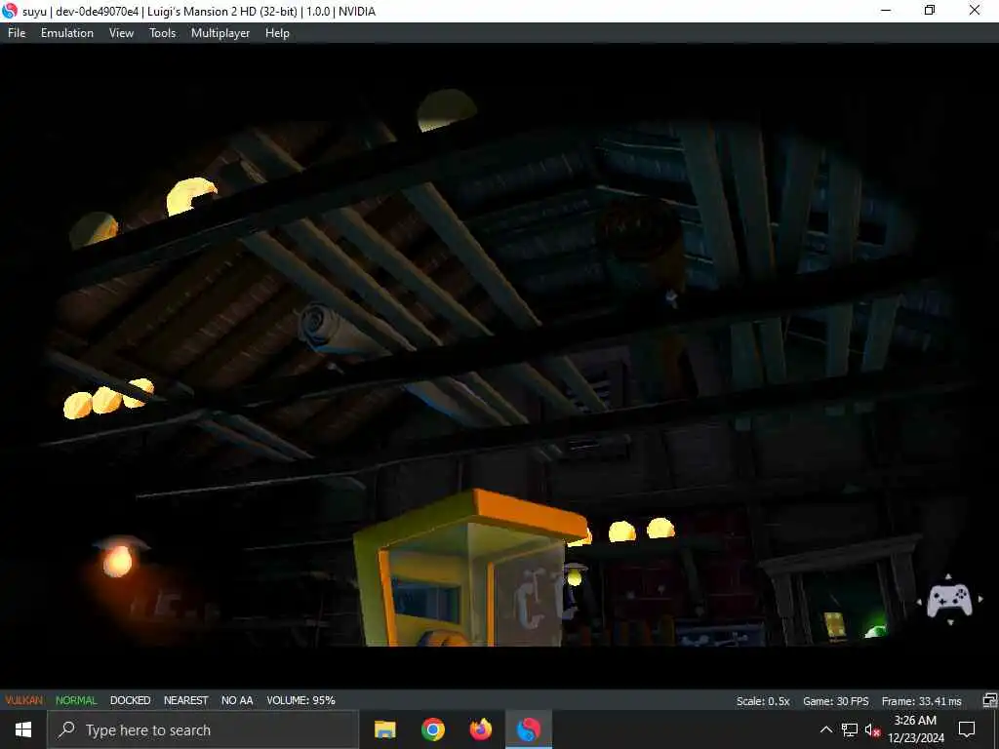Click the Game: 30 FPS readout
The image size is (999, 749).
coord(835,700)
